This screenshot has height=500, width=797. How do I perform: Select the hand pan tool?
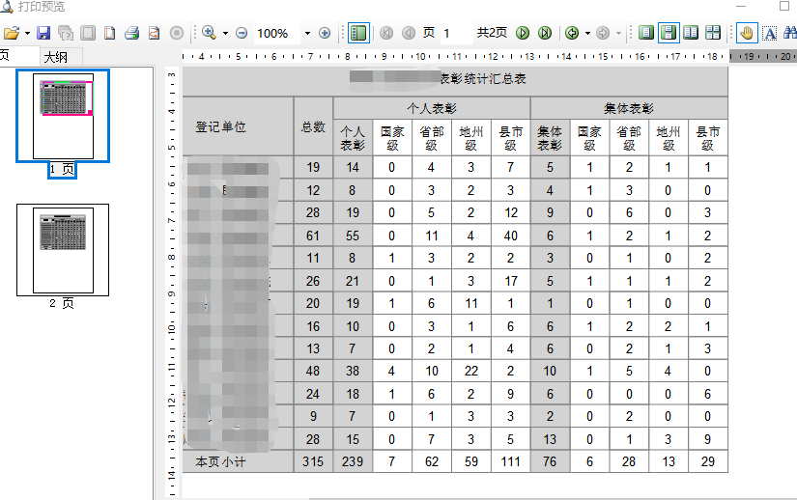point(747,34)
